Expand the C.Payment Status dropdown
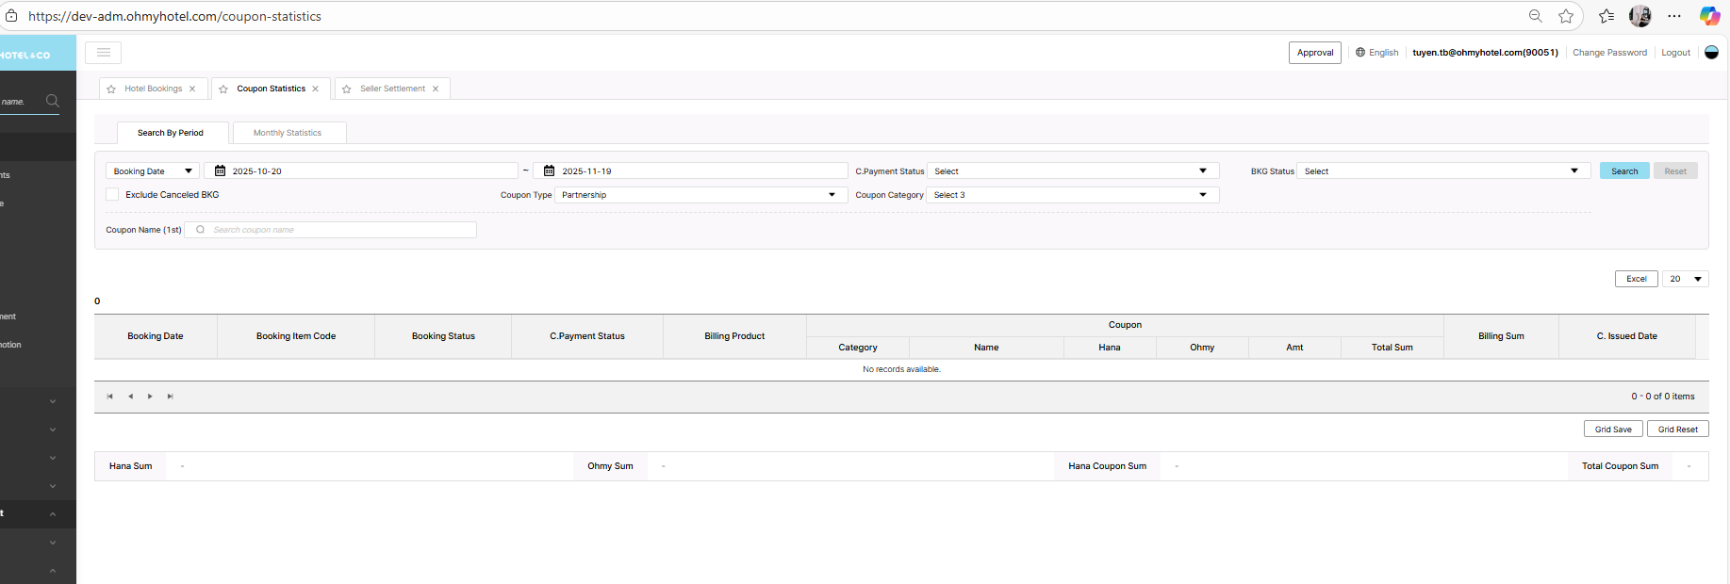1730x584 pixels. (x=1073, y=171)
